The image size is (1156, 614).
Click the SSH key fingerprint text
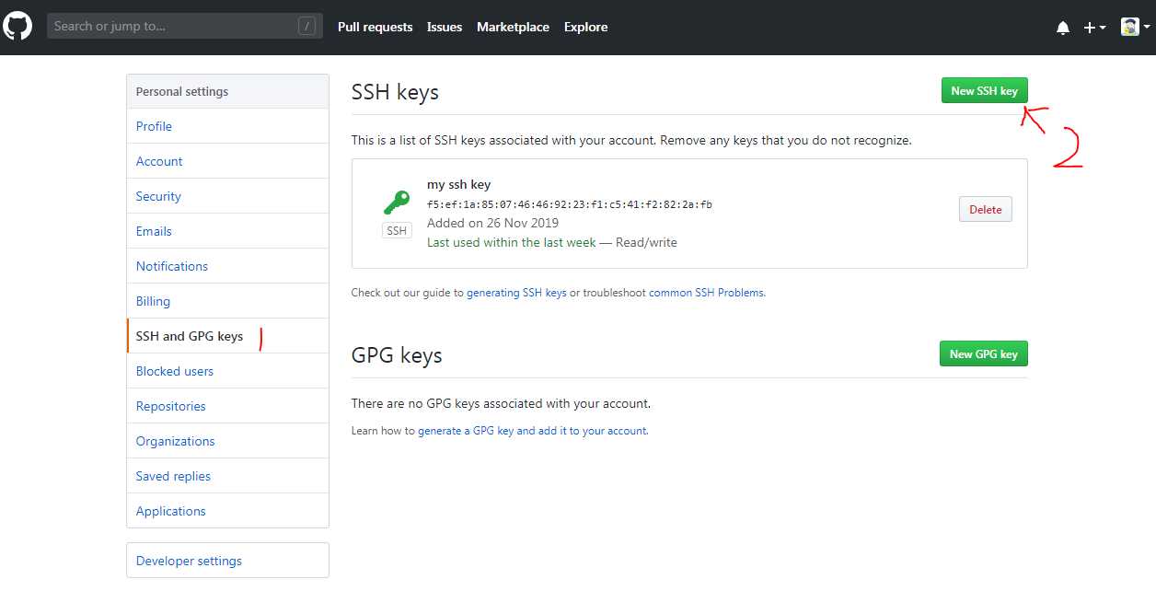[570, 204]
